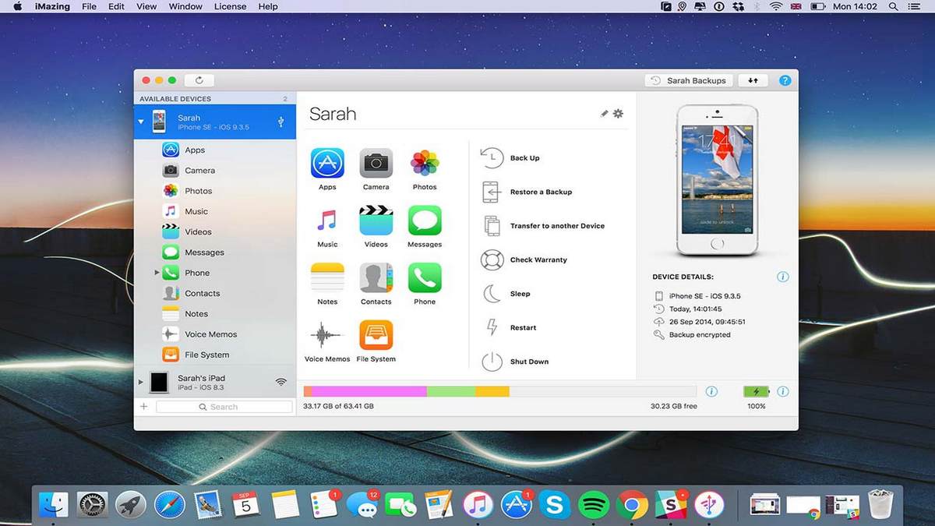The image size is (935, 526).
Task: Click the sidebar search field
Action: point(224,406)
